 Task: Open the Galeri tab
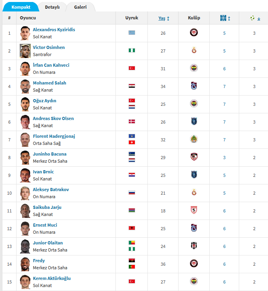(x=80, y=7)
